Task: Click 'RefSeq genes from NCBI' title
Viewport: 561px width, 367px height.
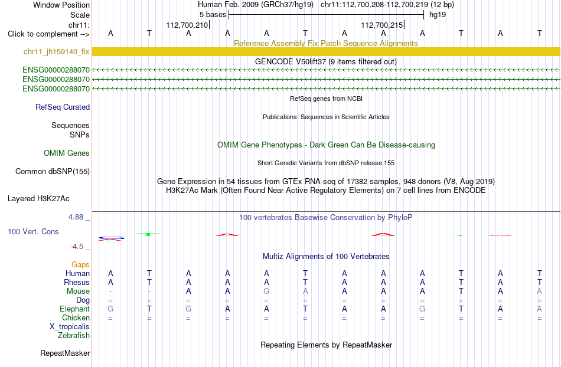Action: pos(326,99)
